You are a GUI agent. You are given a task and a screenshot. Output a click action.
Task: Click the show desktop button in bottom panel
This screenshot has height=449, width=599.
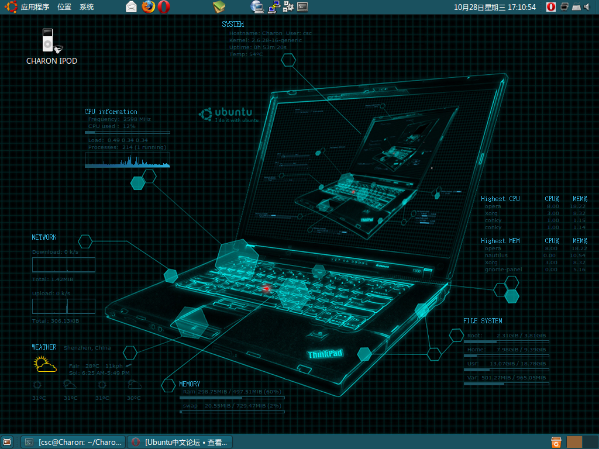coord(7,442)
